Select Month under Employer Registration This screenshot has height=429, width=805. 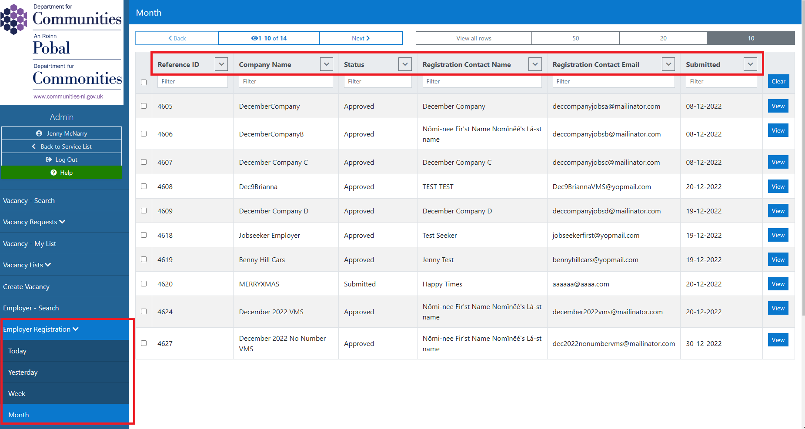[x=64, y=415]
